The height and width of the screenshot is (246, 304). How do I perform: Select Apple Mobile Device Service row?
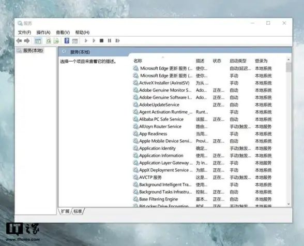pyautogui.click(x=202, y=141)
